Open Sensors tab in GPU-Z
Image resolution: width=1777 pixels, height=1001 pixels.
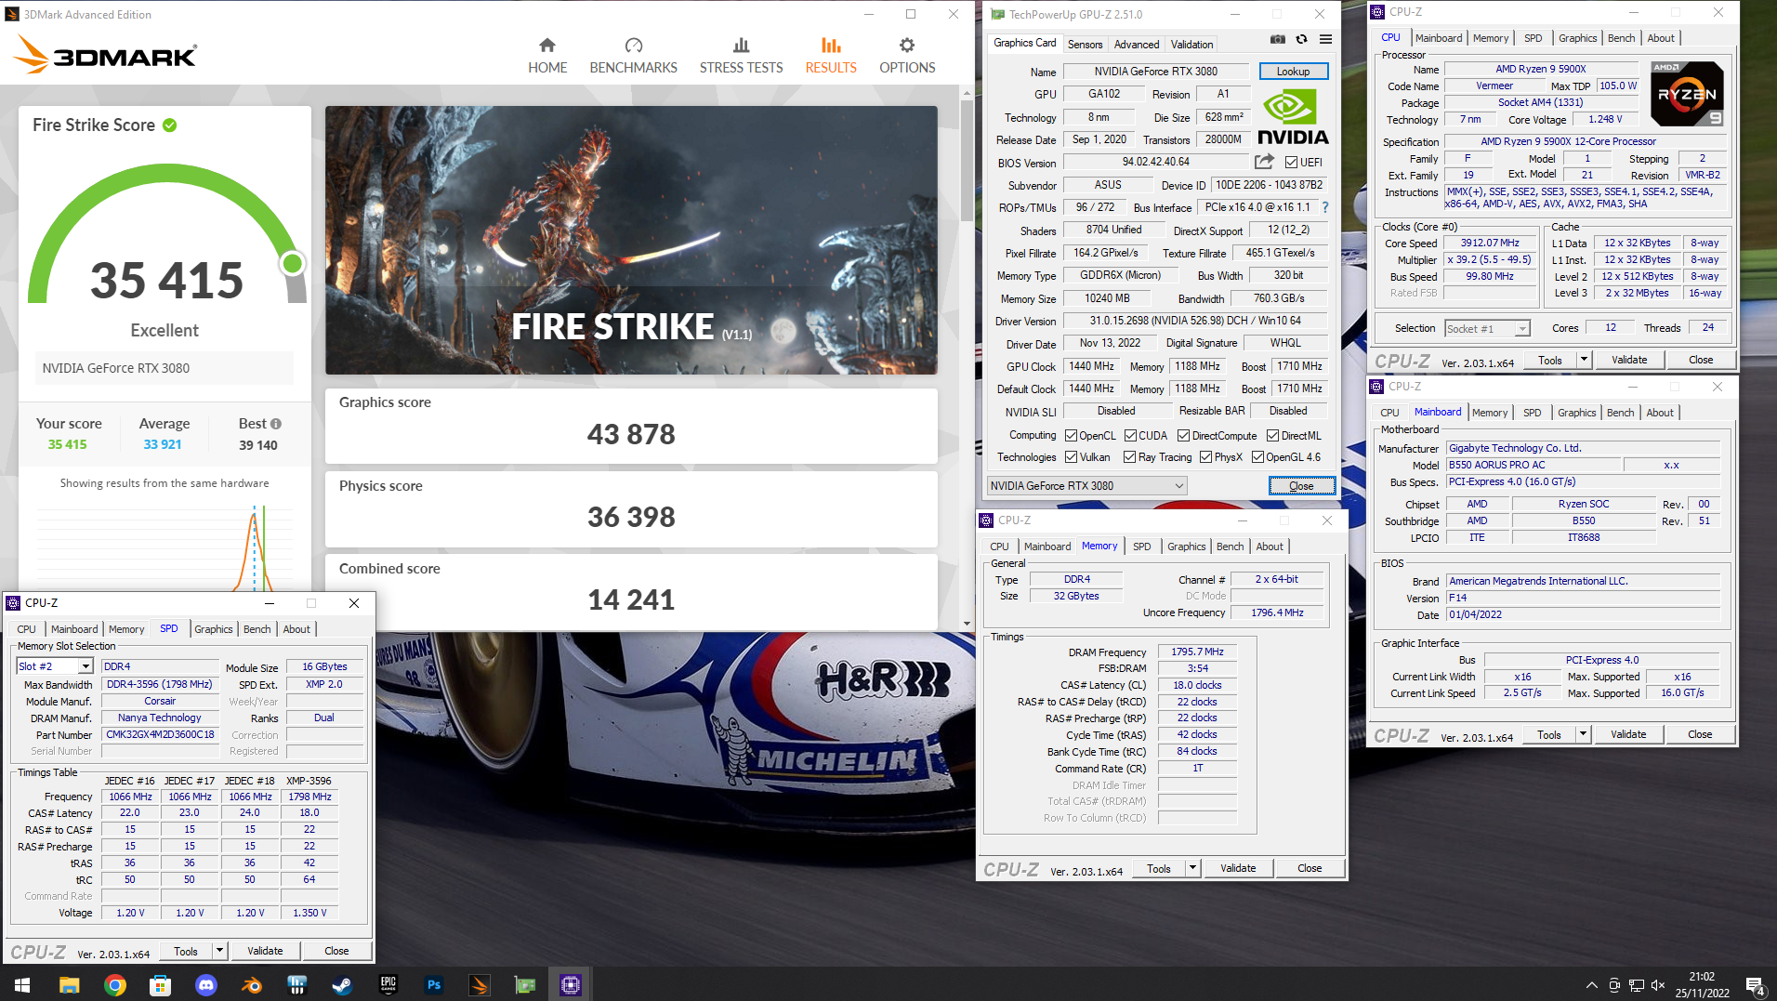(1085, 44)
